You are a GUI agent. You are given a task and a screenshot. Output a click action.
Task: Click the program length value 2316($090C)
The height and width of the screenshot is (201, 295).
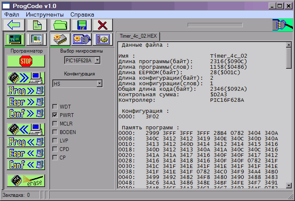pos(228,61)
